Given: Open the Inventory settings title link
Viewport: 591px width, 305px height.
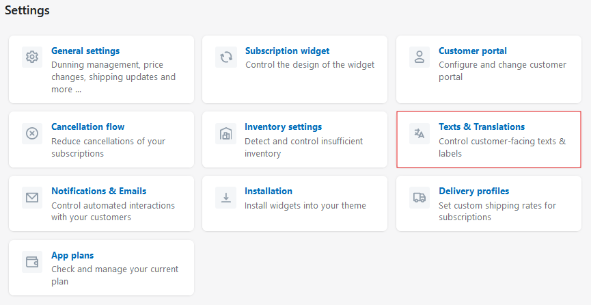Looking at the screenshot, I should pos(283,127).
